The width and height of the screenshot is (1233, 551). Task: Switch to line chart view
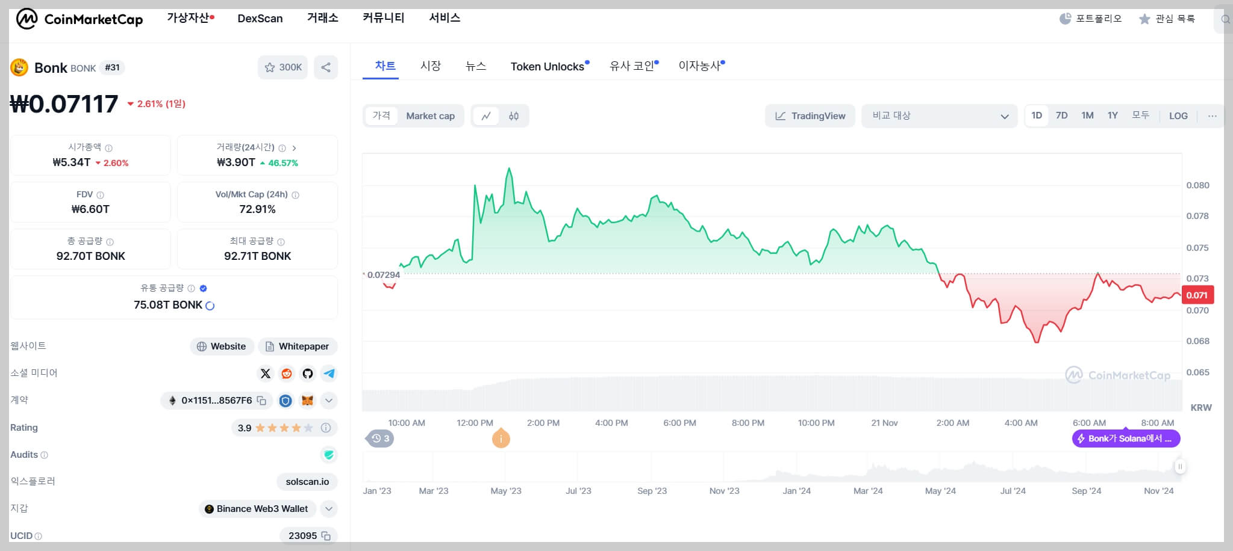[x=486, y=115]
